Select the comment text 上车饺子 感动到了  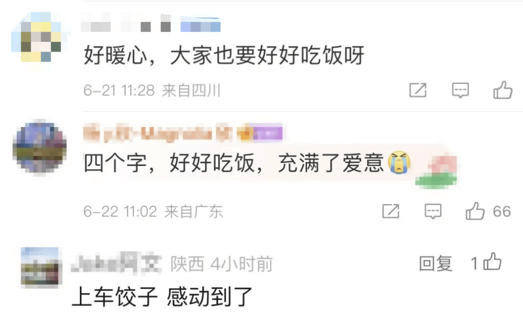(162, 297)
